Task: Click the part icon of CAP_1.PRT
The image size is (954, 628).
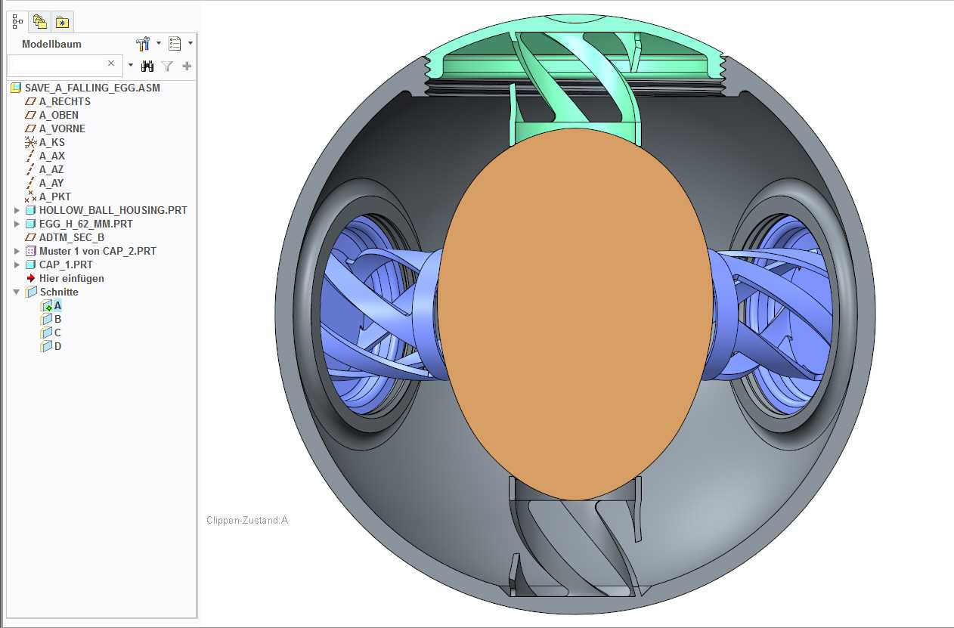Action: (x=30, y=265)
